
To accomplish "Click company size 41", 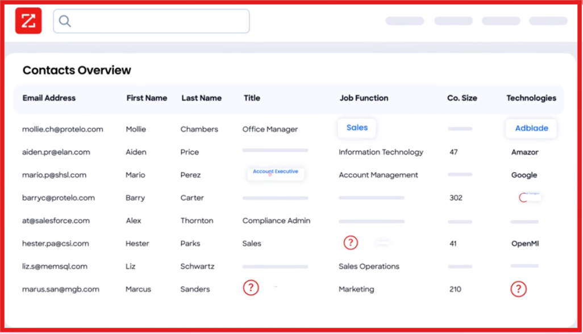I will click(x=453, y=244).
